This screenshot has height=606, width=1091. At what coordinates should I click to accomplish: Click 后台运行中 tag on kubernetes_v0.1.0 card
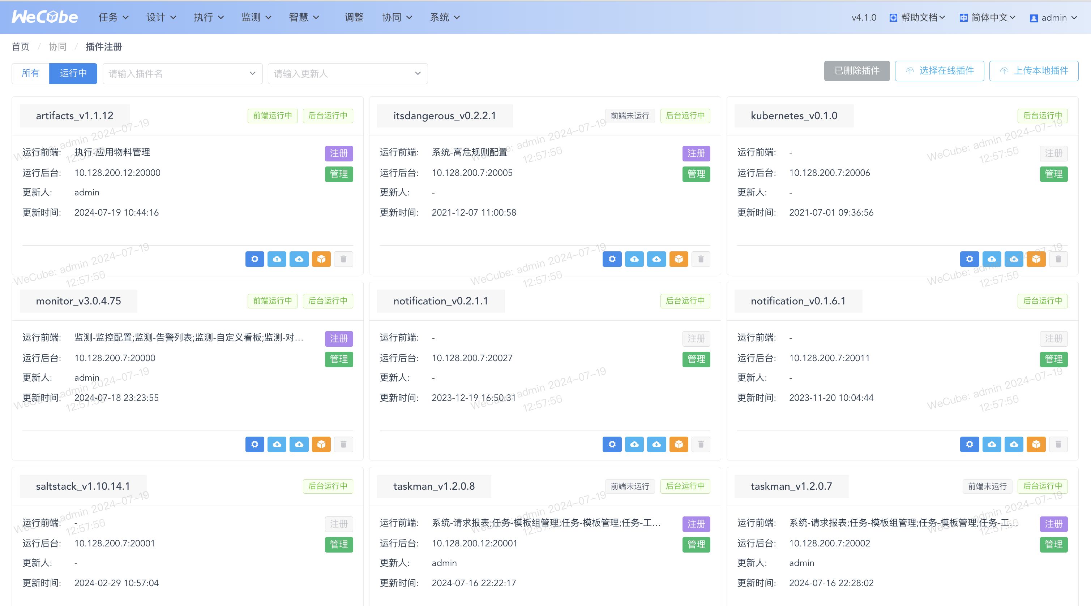[1043, 116]
